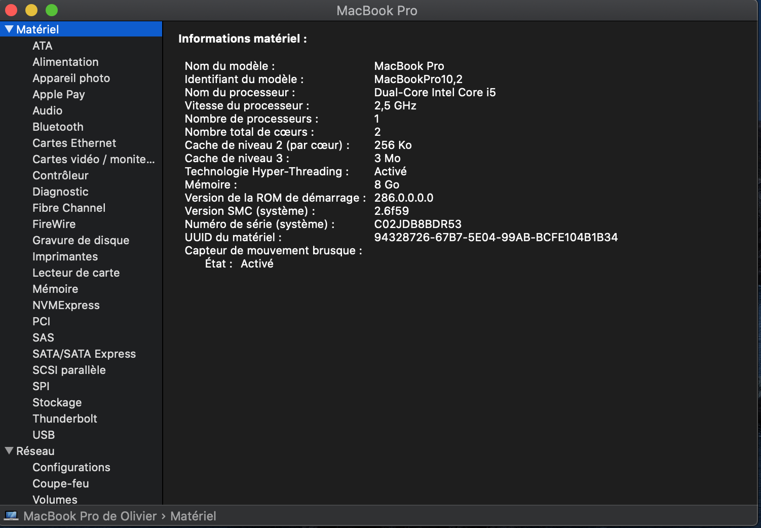The width and height of the screenshot is (761, 528).
Task: Open NVMExpress in the sidebar
Action: 66,305
